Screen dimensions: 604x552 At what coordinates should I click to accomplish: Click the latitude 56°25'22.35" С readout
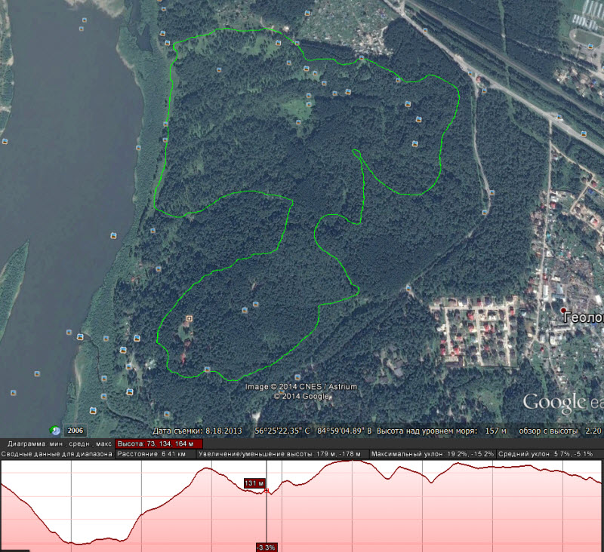click(x=282, y=431)
